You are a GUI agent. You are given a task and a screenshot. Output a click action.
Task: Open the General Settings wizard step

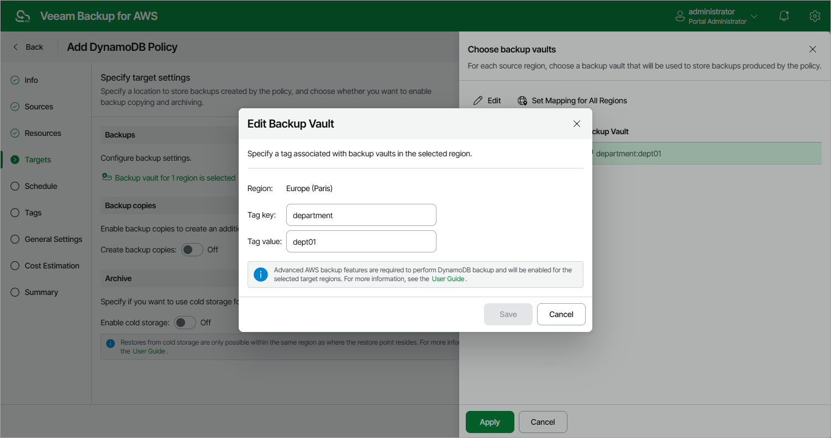tap(54, 239)
